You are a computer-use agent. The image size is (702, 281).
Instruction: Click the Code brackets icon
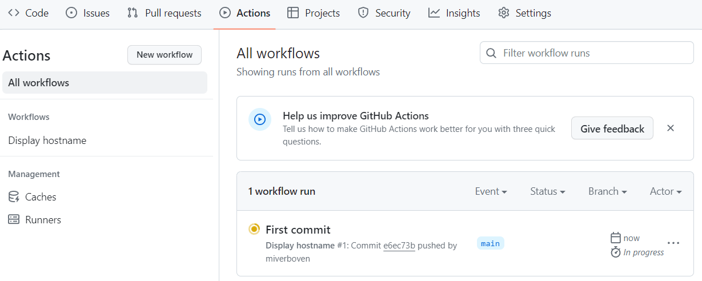tap(14, 13)
